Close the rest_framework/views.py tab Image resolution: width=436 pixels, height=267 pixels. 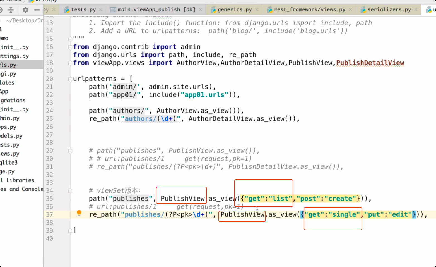tap(350, 10)
